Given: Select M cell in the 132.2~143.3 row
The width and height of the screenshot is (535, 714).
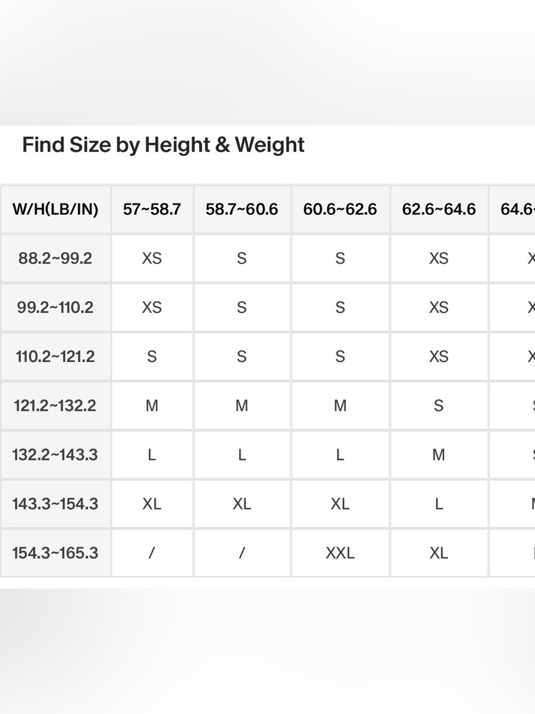Looking at the screenshot, I should coord(439,455).
